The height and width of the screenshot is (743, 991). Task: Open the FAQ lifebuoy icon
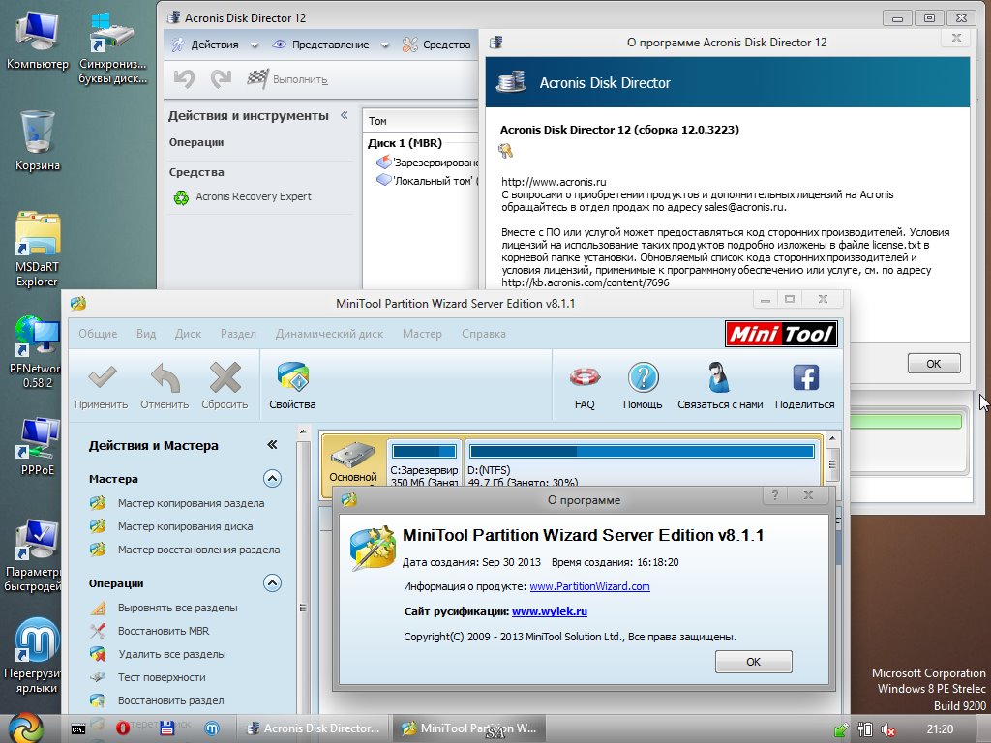(585, 387)
